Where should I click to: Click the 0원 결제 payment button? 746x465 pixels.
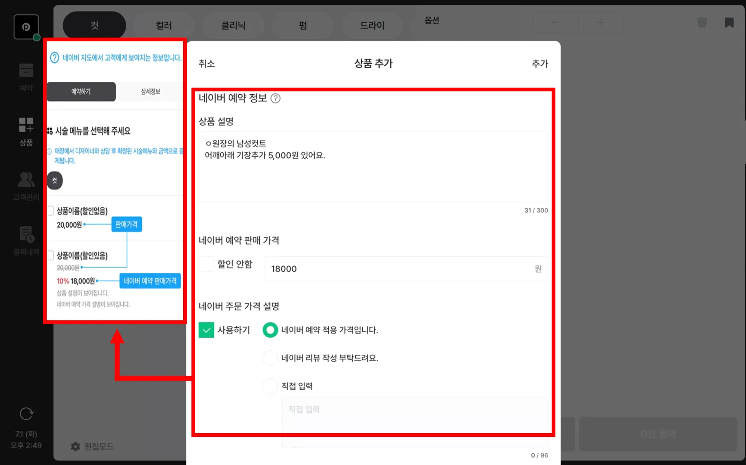pos(658,434)
